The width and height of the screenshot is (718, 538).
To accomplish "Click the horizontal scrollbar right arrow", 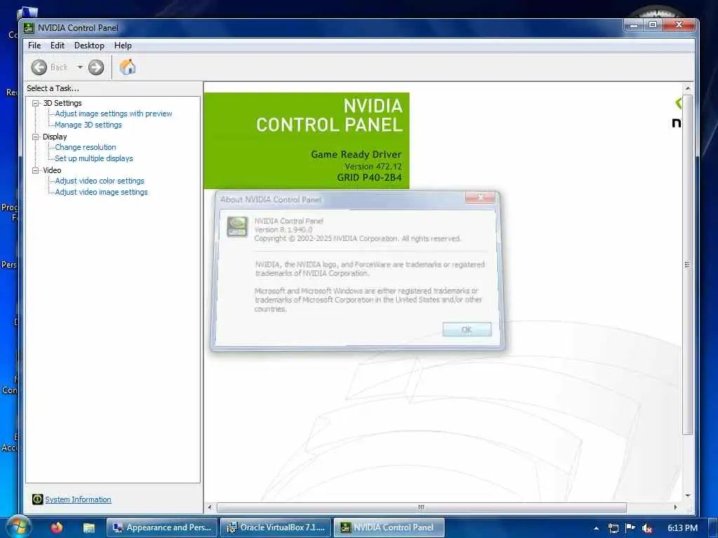I will [x=675, y=507].
